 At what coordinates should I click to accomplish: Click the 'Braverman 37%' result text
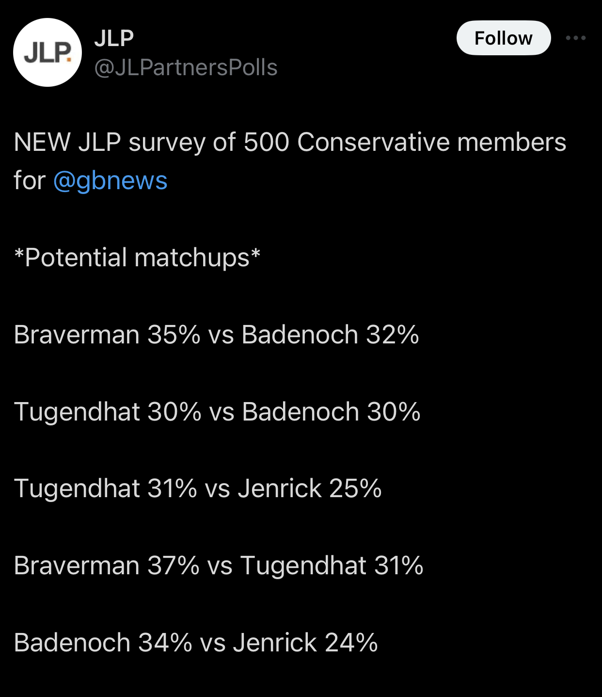(x=107, y=566)
